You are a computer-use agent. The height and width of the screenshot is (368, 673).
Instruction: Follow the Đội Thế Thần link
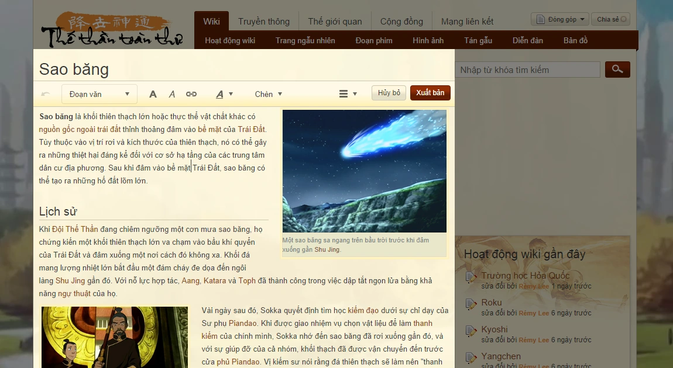(x=75, y=229)
